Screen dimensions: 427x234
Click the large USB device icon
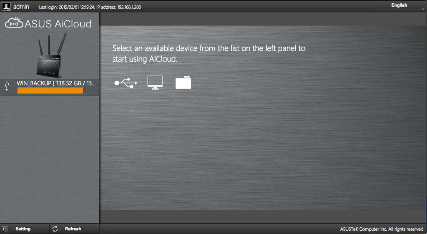pos(126,83)
